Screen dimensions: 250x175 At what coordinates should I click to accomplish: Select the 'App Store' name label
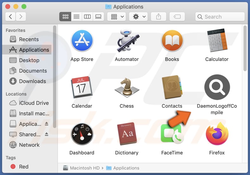tap(82, 59)
